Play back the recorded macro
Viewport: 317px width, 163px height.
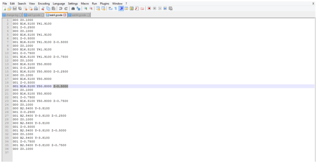coord(160,8)
